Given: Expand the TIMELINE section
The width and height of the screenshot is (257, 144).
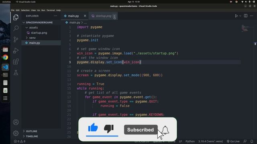Looking at the screenshot, I should pos(32,136).
